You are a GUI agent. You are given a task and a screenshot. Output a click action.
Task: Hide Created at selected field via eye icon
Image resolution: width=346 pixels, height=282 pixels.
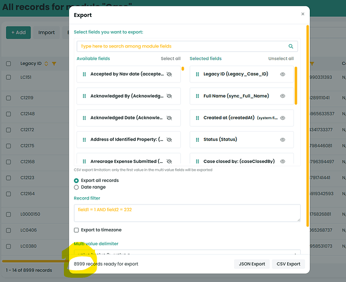pyautogui.click(x=283, y=118)
